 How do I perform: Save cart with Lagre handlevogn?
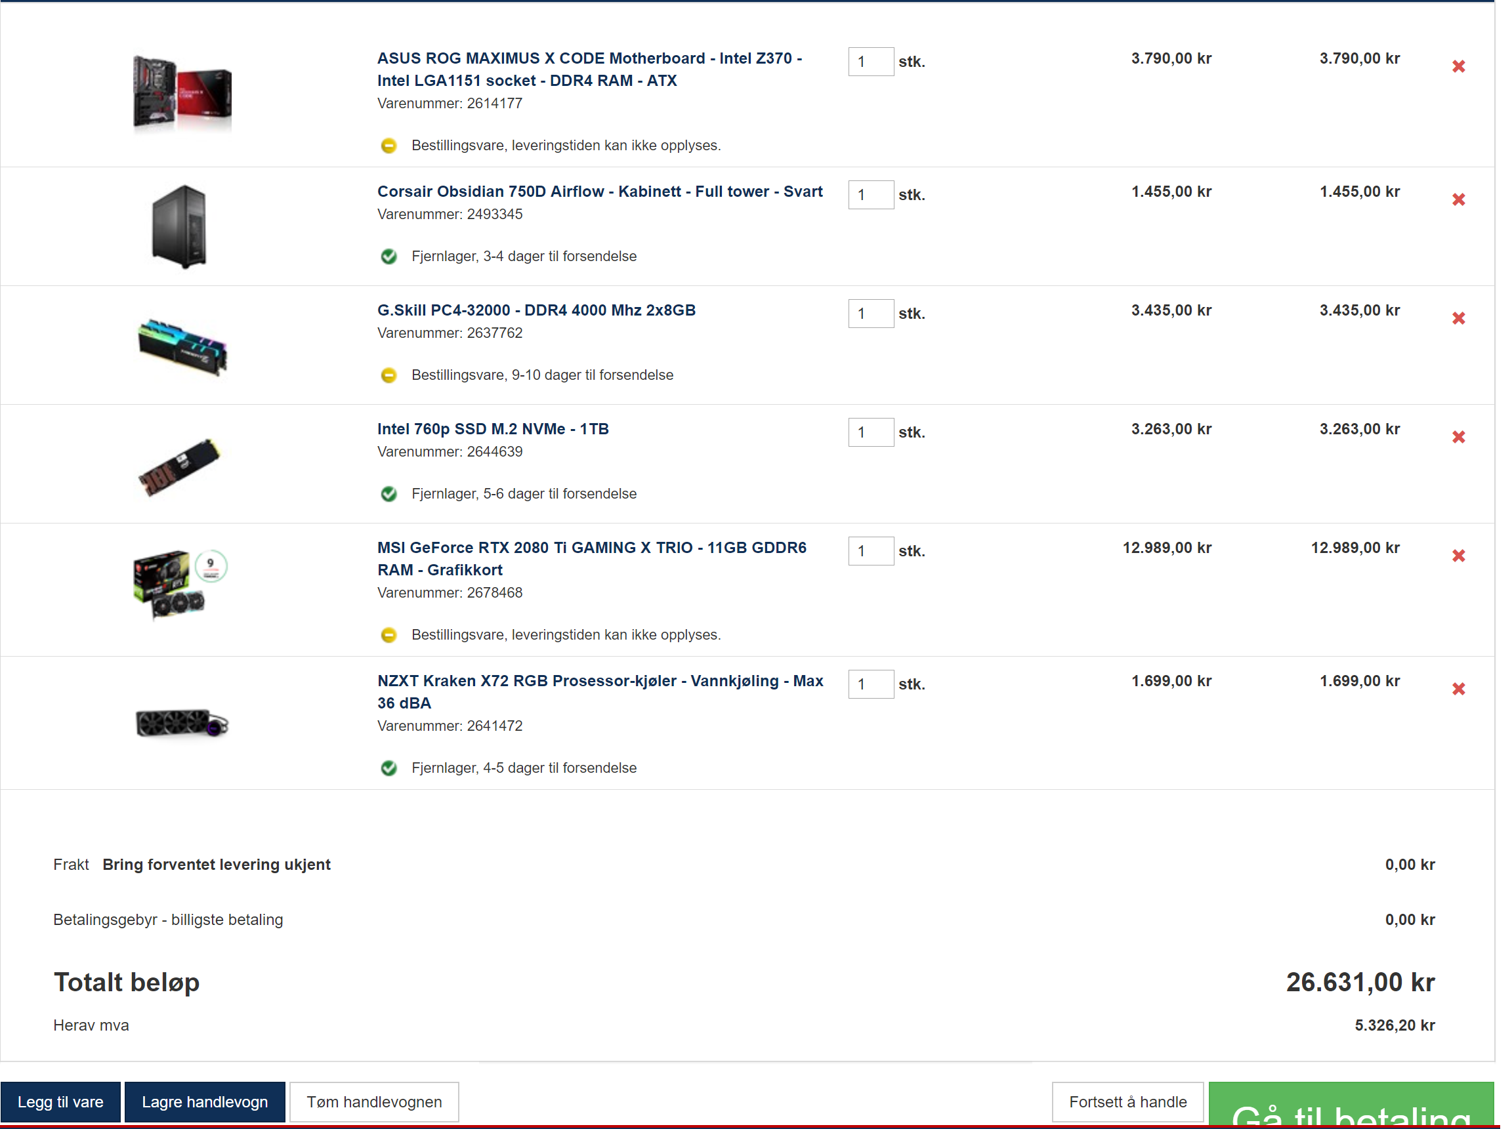point(204,1101)
